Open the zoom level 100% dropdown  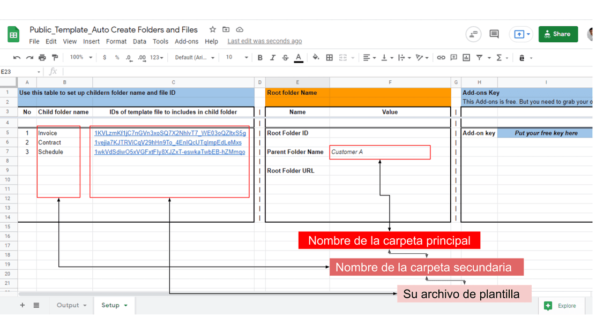81,57
